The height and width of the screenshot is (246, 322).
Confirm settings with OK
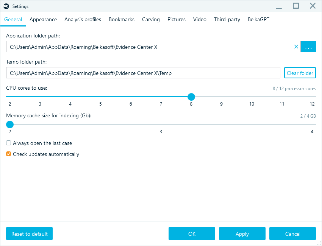[x=192, y=234]
